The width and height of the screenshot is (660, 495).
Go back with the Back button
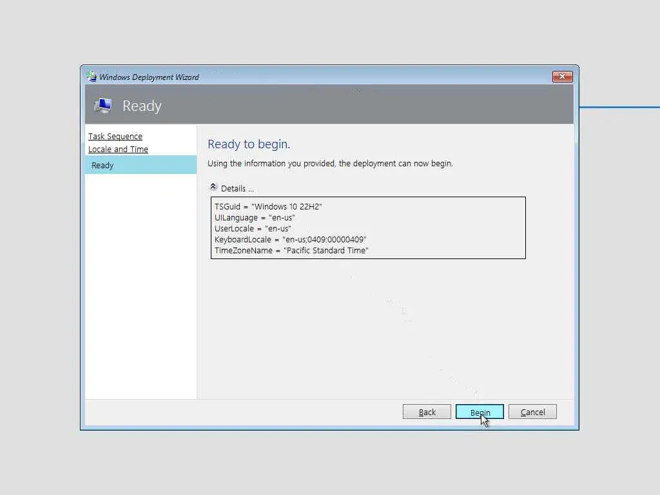pos(427,412)
